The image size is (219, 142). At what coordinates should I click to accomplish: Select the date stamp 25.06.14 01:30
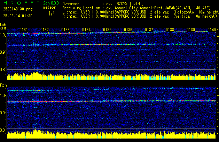click(x=18, y=16)
